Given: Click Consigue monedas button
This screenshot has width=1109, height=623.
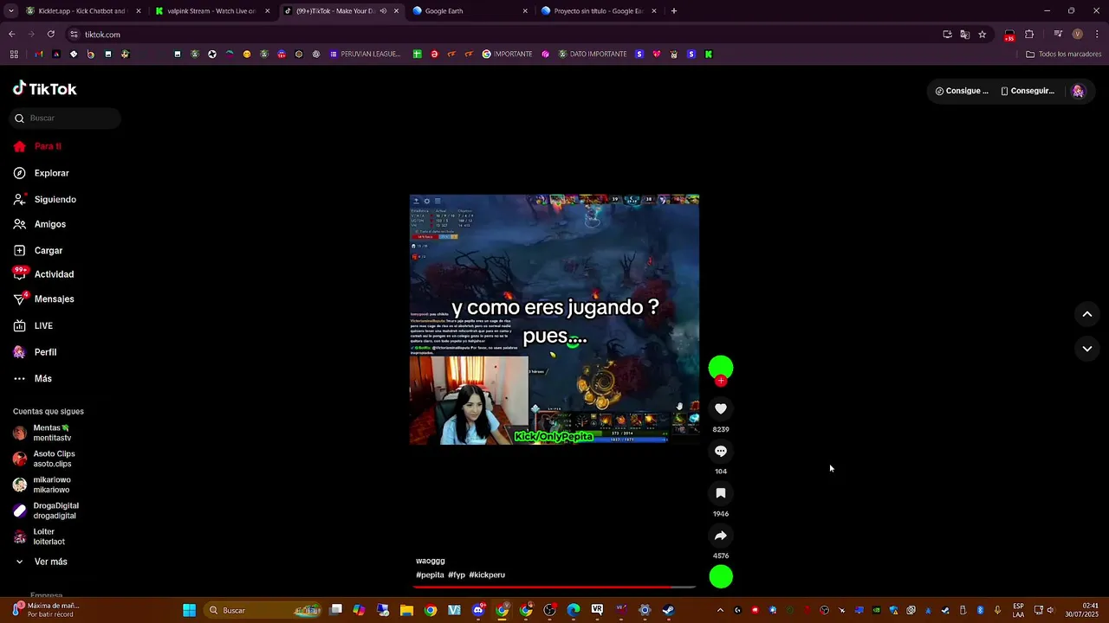Looking at the screenshot, I should (x=962, y=91).
